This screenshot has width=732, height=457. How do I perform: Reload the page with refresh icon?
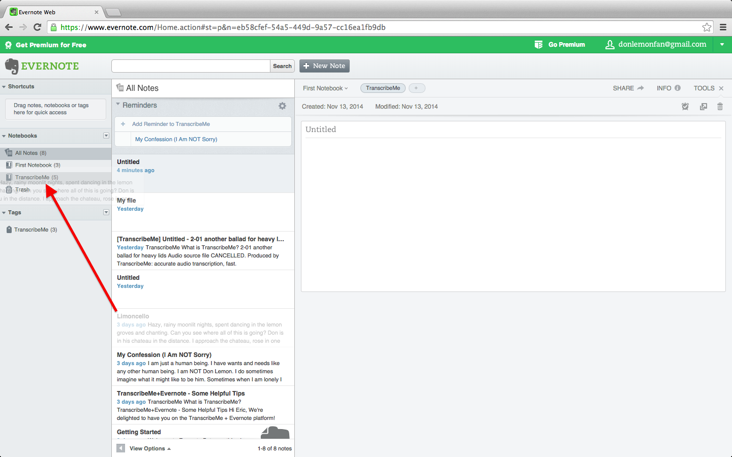click(x=37, y=27)
